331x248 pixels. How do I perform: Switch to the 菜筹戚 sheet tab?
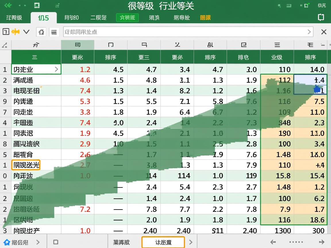(122, 242)
